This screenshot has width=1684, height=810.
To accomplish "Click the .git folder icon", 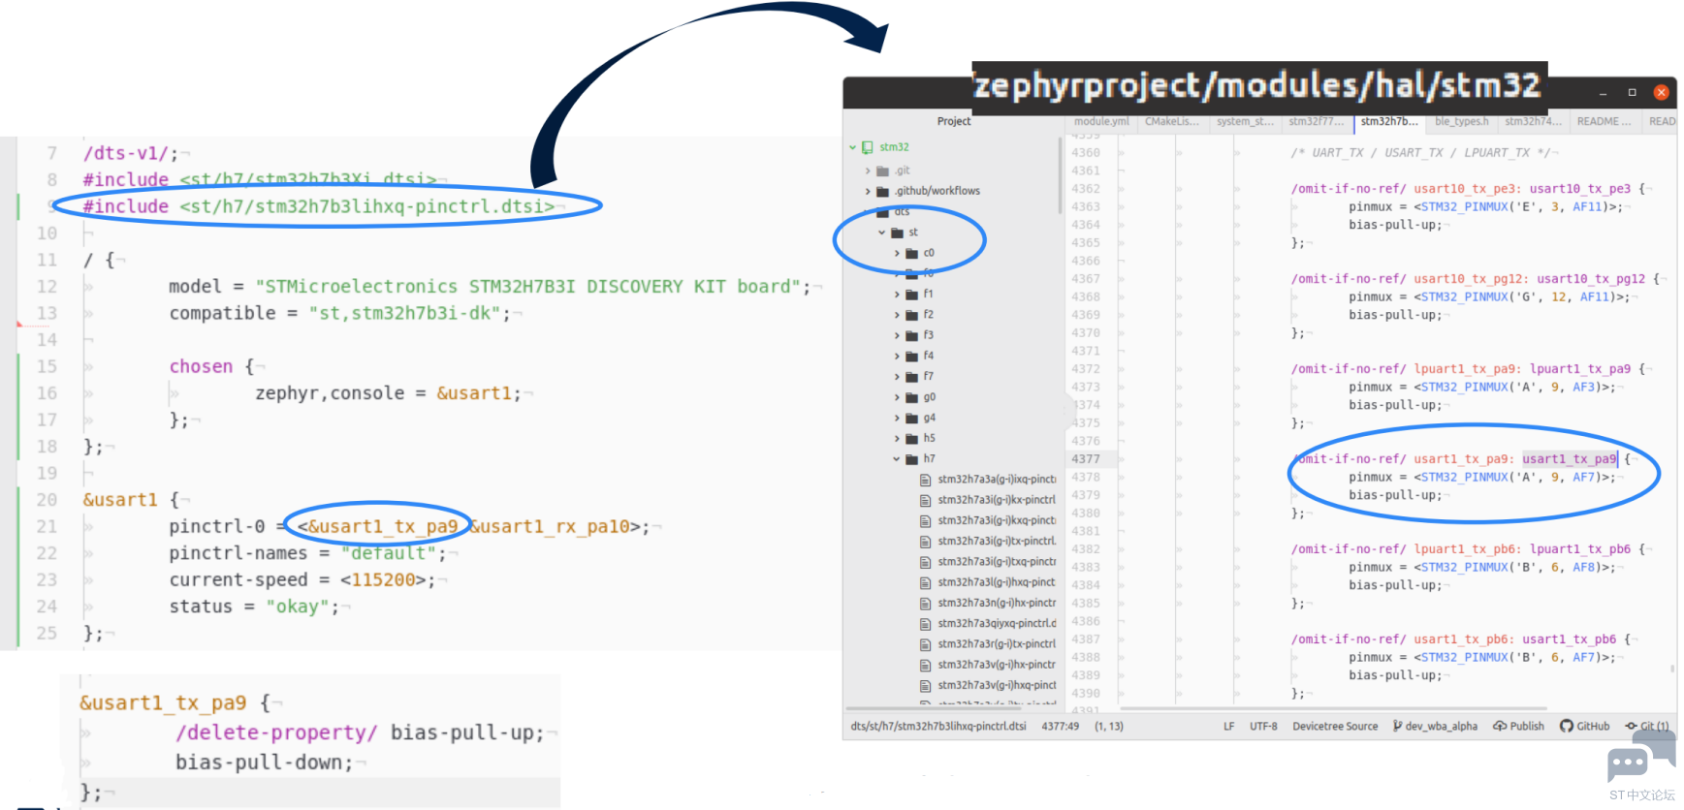I will pos(882,171).
